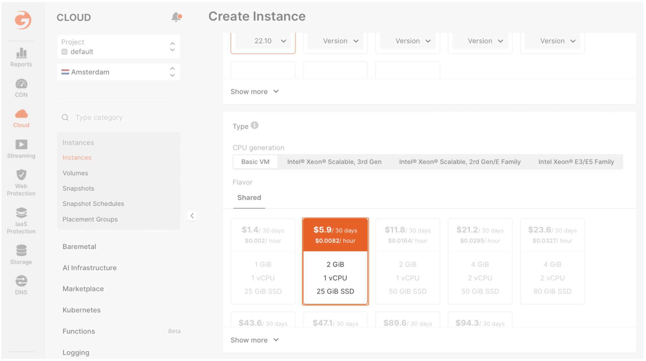Navigate to Placement Groups section
This screenshot has height=361, width=646.
pos(90,219)
